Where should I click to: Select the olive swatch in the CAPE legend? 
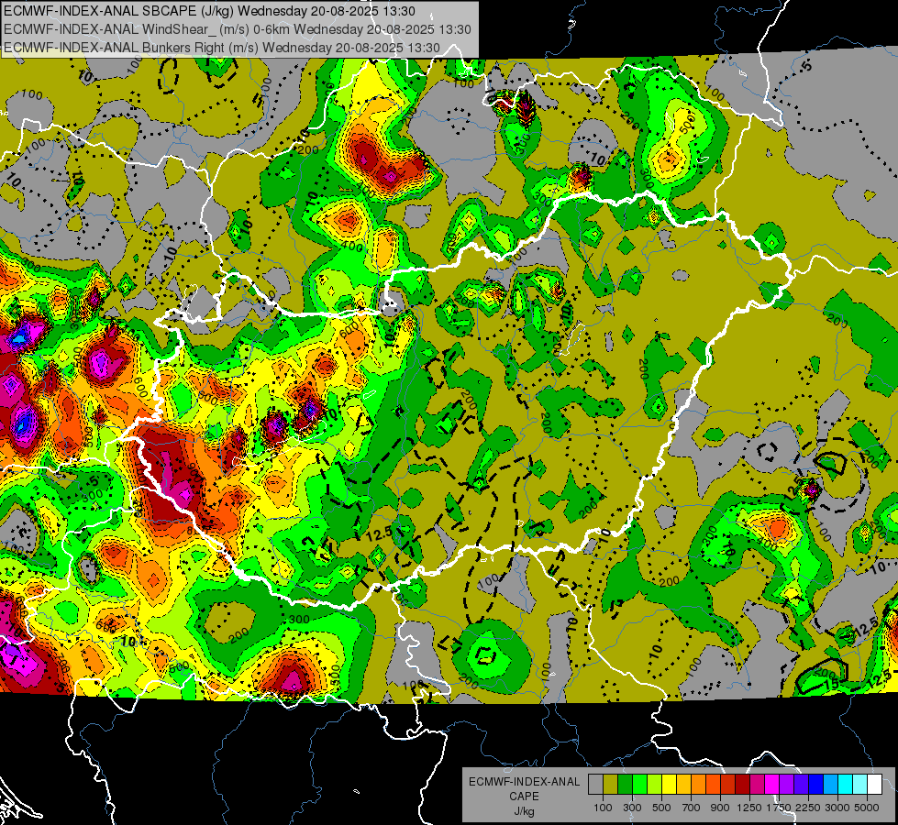(611, 784)
